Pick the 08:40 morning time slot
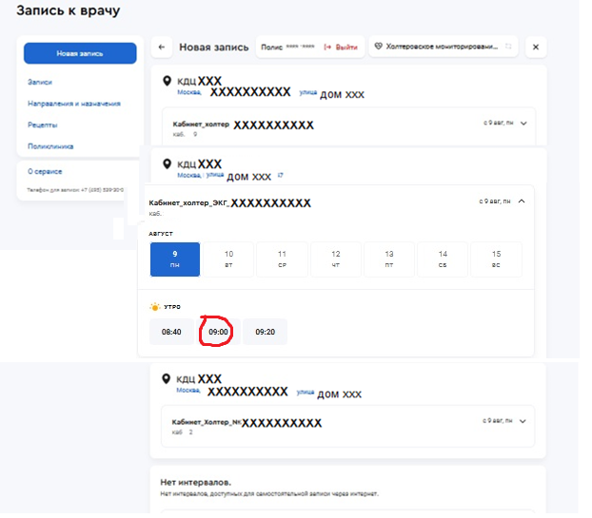Viewport: 592px width, 518px height. (171, 332)
